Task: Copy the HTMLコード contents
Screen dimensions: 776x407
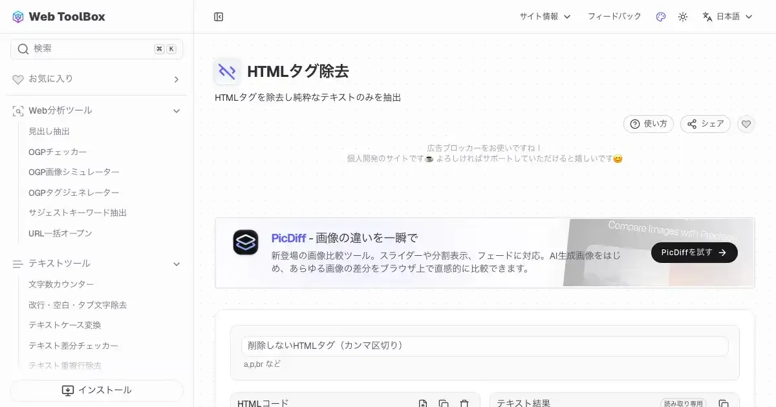Action: 444,403
